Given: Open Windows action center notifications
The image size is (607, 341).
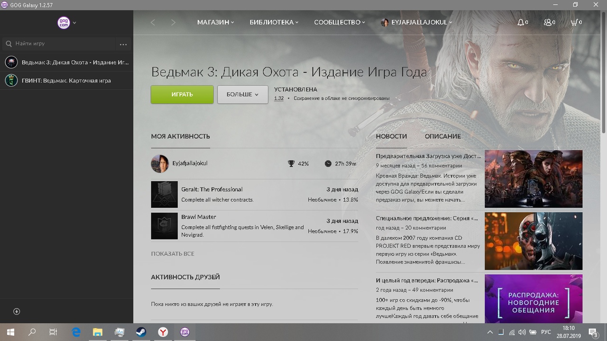Looking at the screenshot, I should click(x=593, y=332).
